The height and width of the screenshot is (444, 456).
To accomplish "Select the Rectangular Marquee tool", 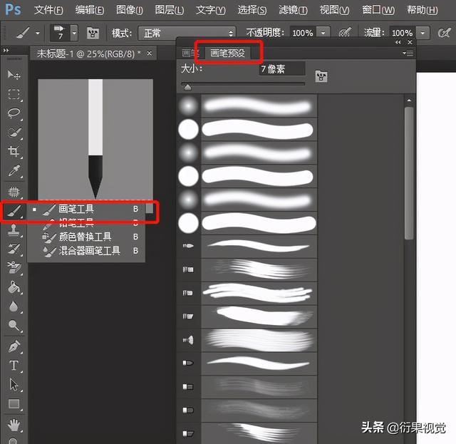I will point(14,95).
